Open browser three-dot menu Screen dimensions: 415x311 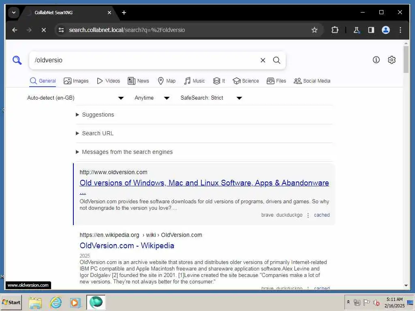[400, 30]
